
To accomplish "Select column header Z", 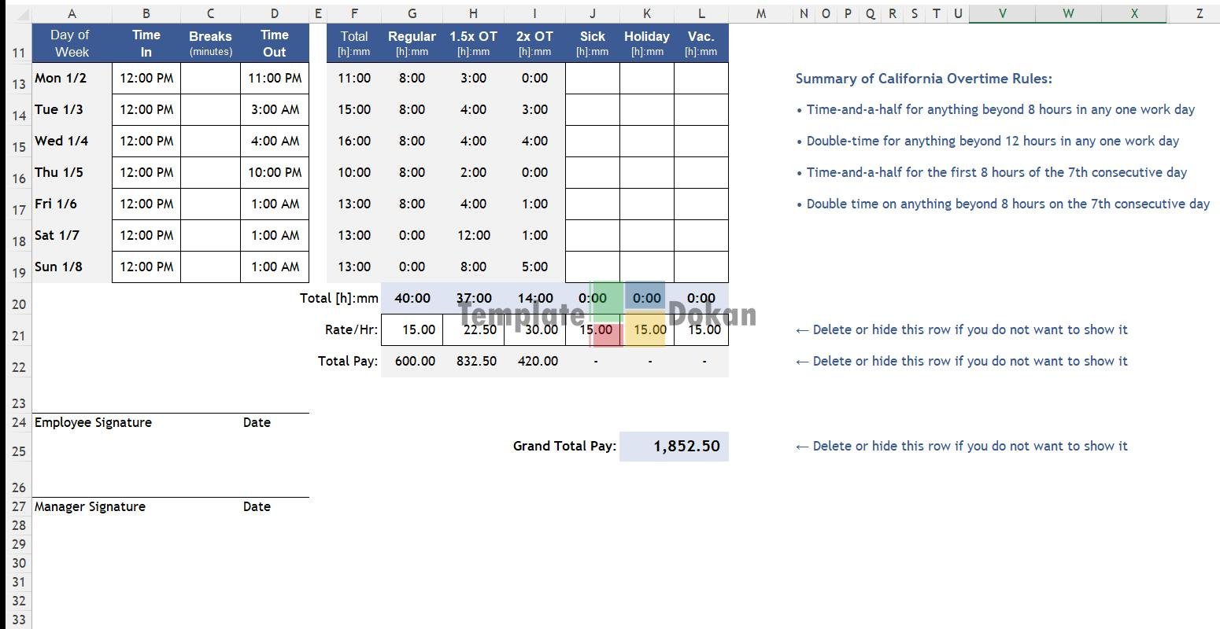I will pos(1200,13).
